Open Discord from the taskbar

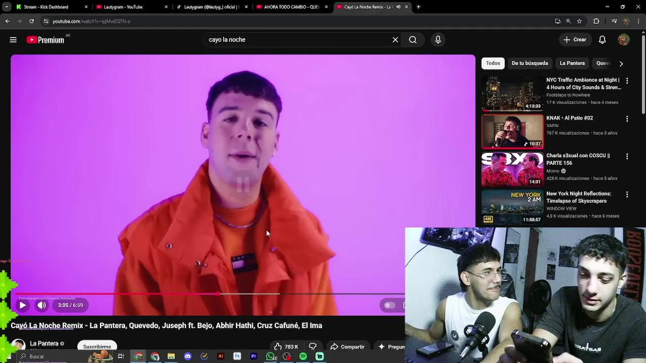[188, 356]
